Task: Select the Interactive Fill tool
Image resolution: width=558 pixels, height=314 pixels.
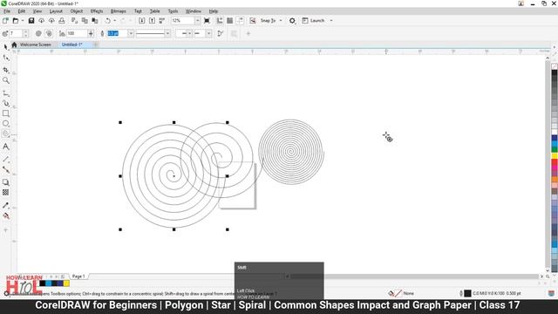Action: coord(6,215)
